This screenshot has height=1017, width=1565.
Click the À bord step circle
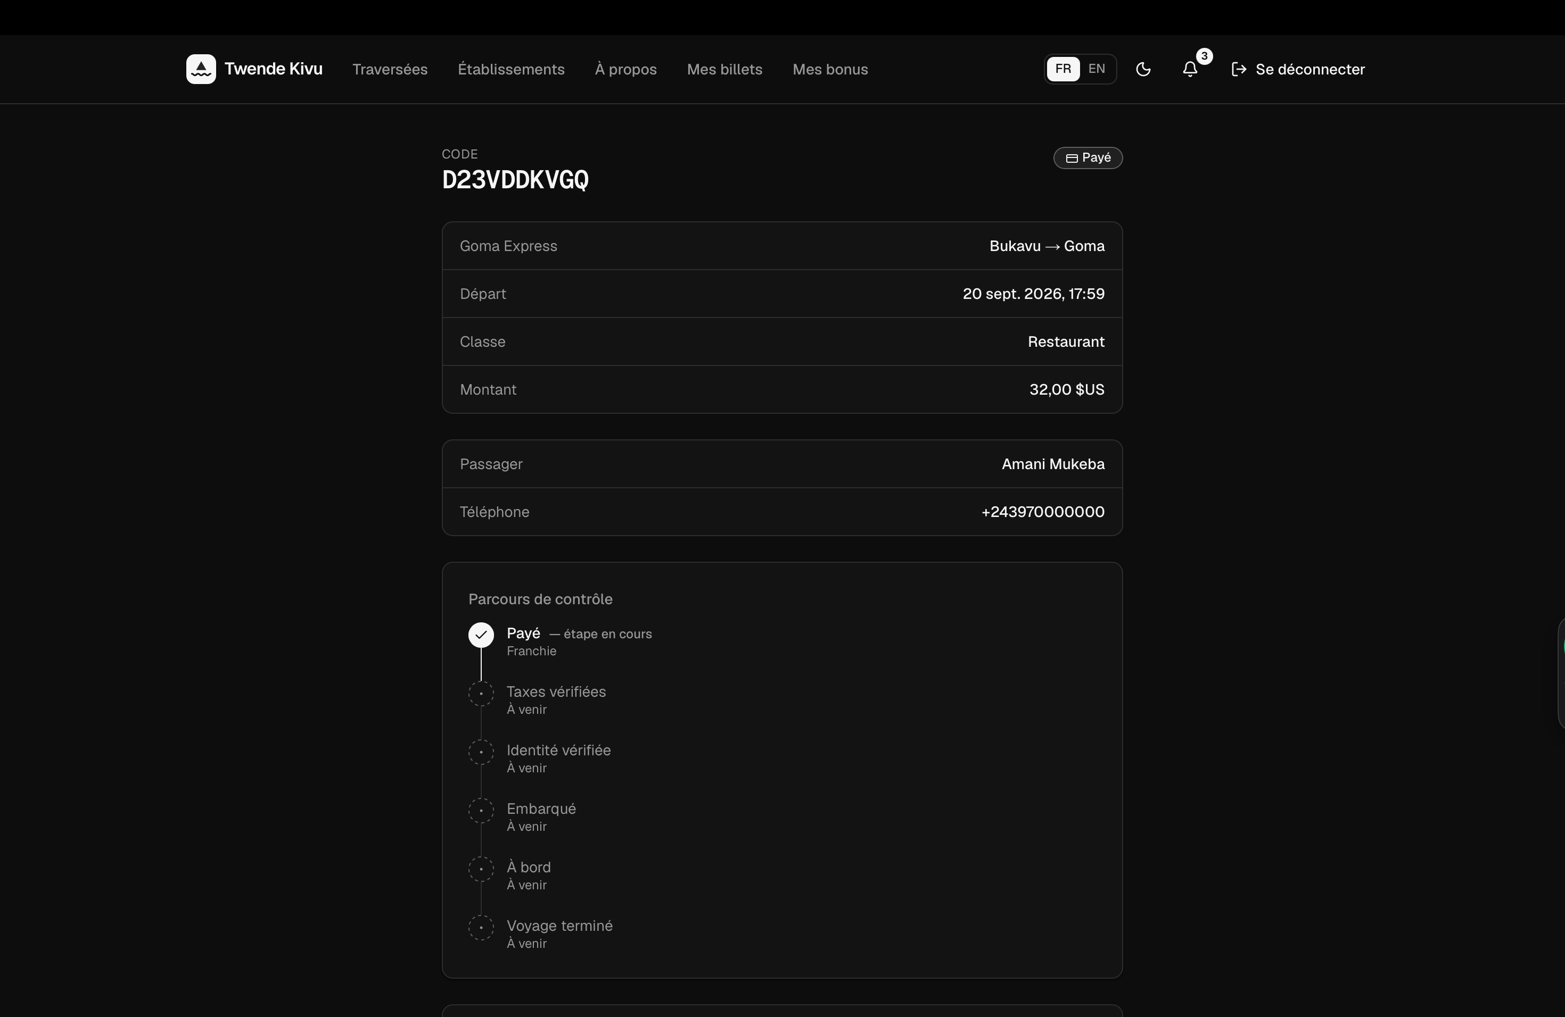click(481, 869)
